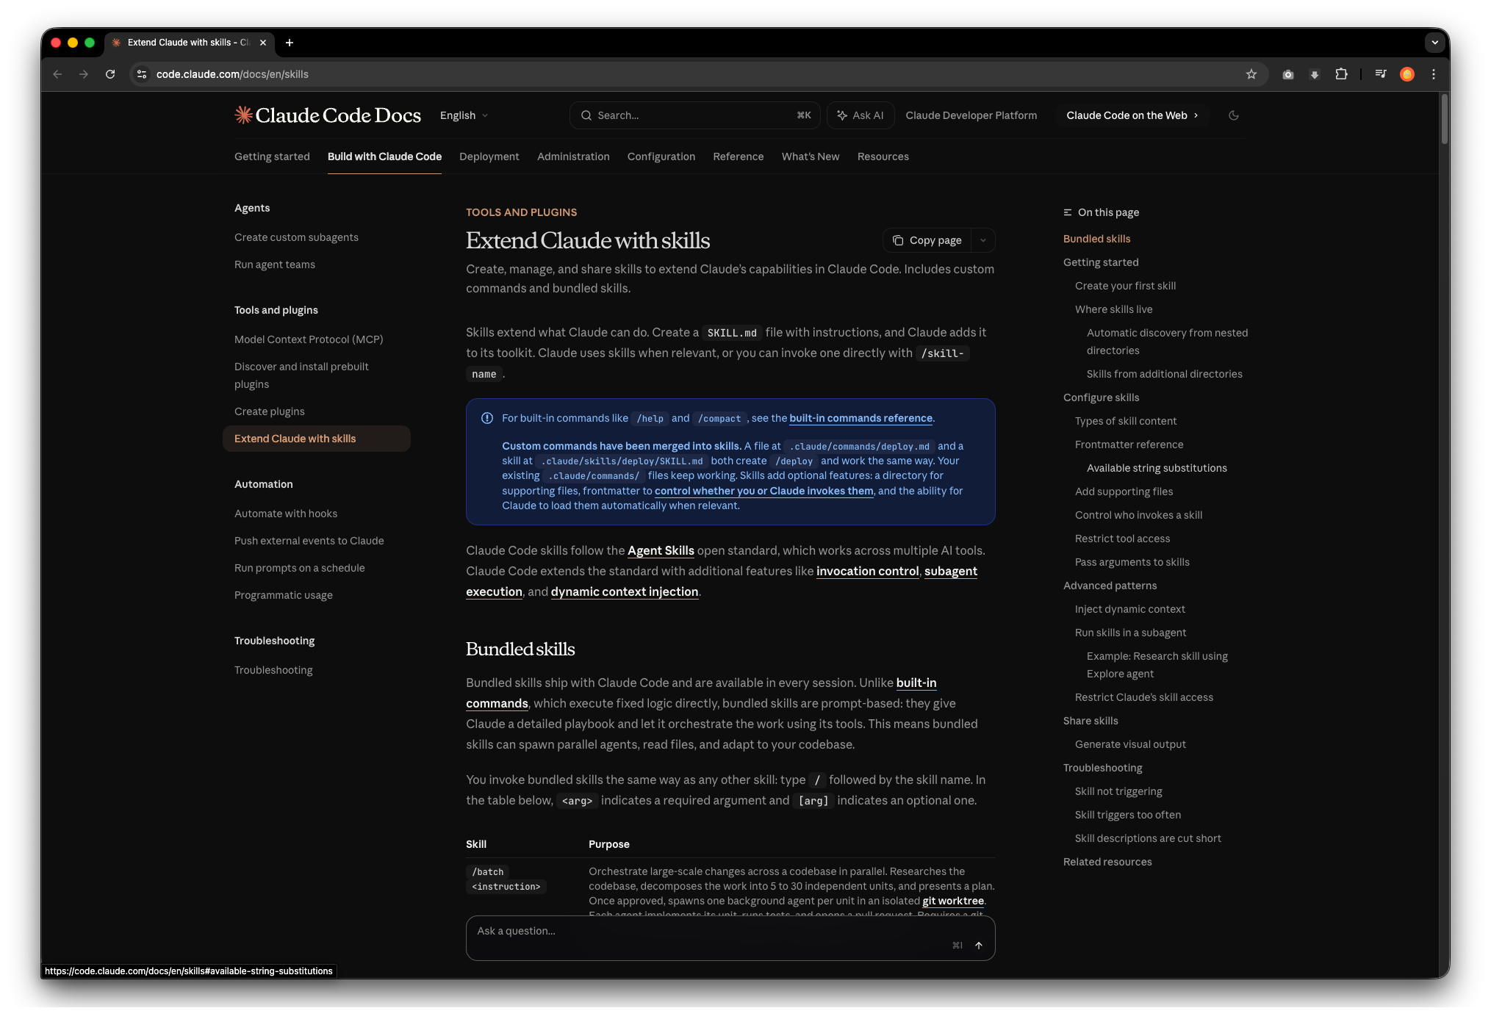Click the page vertical scrollbar thumb
The image size is (1491, 1033).
1444,119
